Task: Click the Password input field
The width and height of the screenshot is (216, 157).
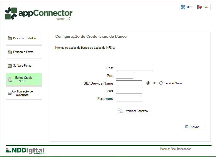Action: (129, 99)
